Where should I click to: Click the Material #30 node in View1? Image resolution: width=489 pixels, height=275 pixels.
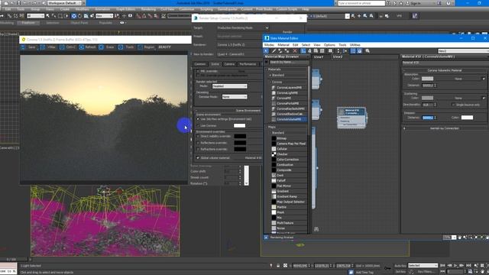click(x=351, y=118)
